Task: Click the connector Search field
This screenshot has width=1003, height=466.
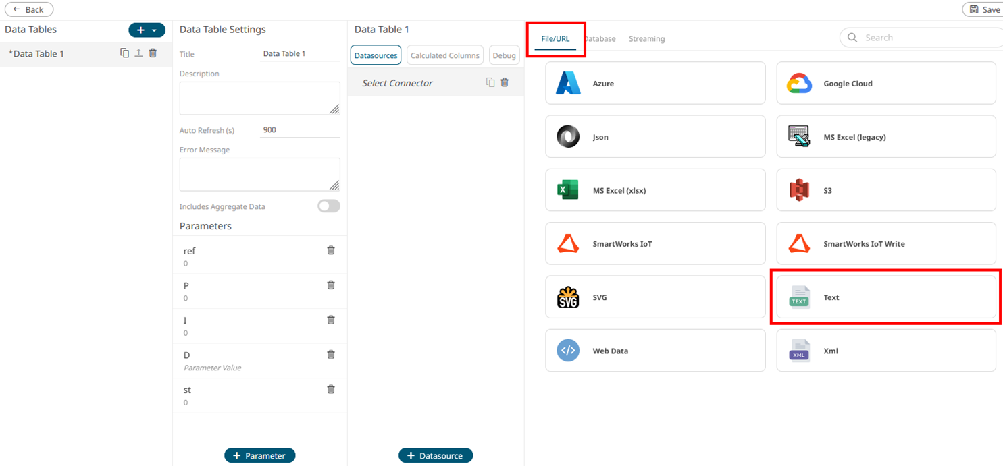Action: [925, 38]
